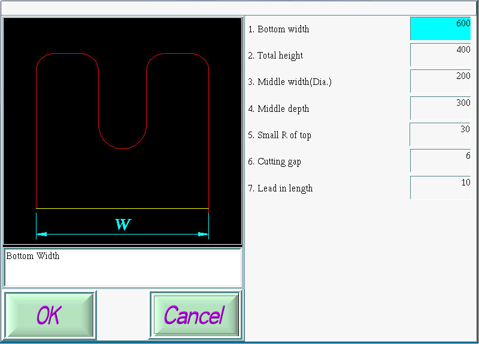Click the Bottom Width description text box
Image resolution: width=479 pixels, height=344 pixels.
tap(123, 267)
